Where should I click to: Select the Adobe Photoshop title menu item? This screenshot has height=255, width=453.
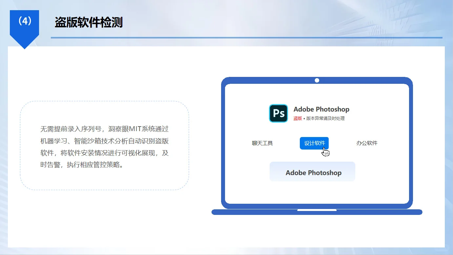[x=321, y=109]
